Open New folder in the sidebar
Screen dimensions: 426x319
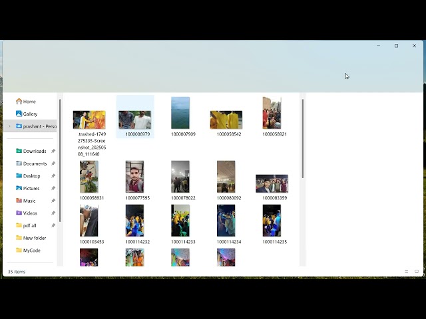pyautogui.click(x=31, y=238)
